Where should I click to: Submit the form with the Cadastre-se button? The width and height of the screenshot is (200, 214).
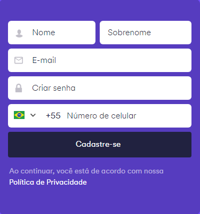click(x=100, y=145)
